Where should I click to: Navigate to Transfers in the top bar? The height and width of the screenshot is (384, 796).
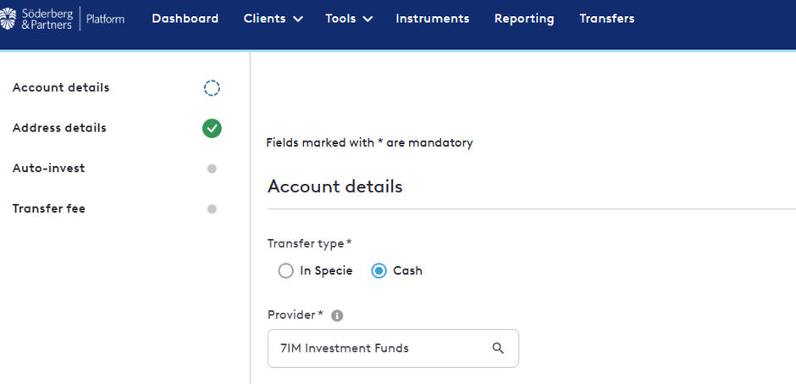(607, 19)
